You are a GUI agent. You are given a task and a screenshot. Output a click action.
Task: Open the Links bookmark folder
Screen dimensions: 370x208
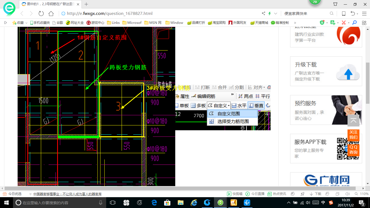(113, 23)
